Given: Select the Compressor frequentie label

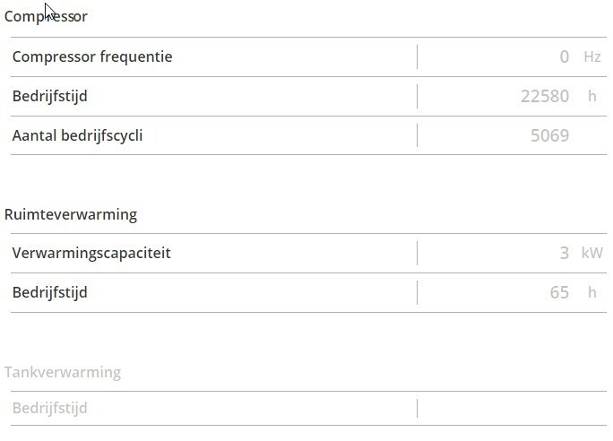Looking at the screenshot, I should 92,57.
